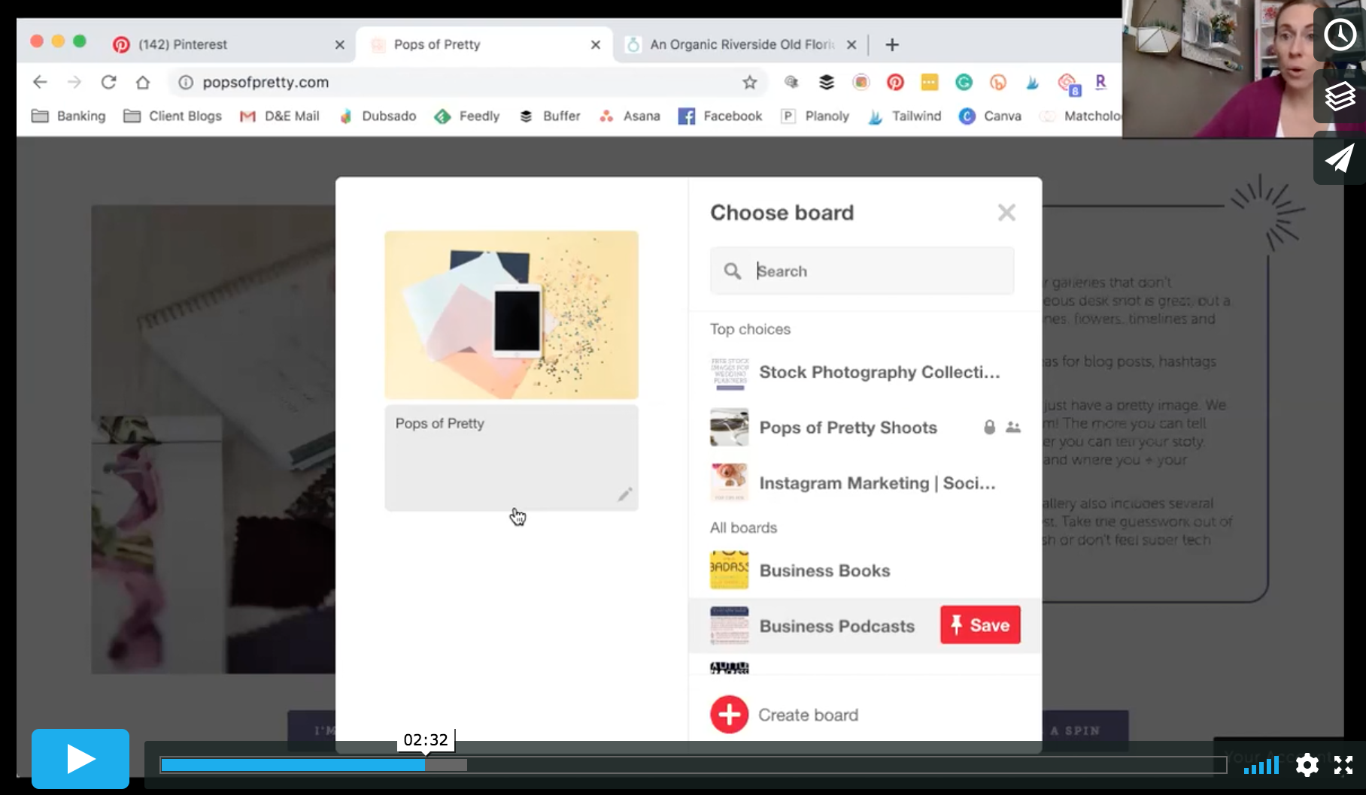Viewport: 1366px width, 795px height.
Task: Open the Asana bookmark
Action: tap(630, 116)
